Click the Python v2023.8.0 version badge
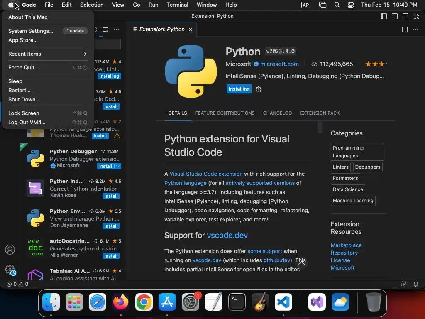The height and width of the screenshot is (319, 425). [280, 51]
